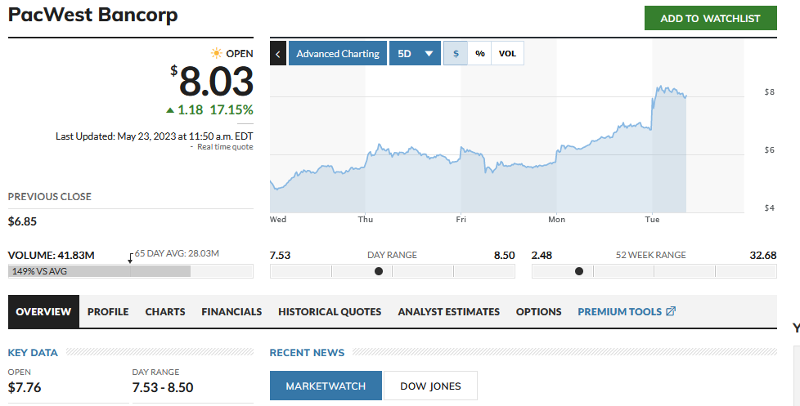Image resolution: width=800 pixels, height=406 pixels.
Task: Click the $6 chart axis label
Action: pyautogui.click(x=770, y=150)
